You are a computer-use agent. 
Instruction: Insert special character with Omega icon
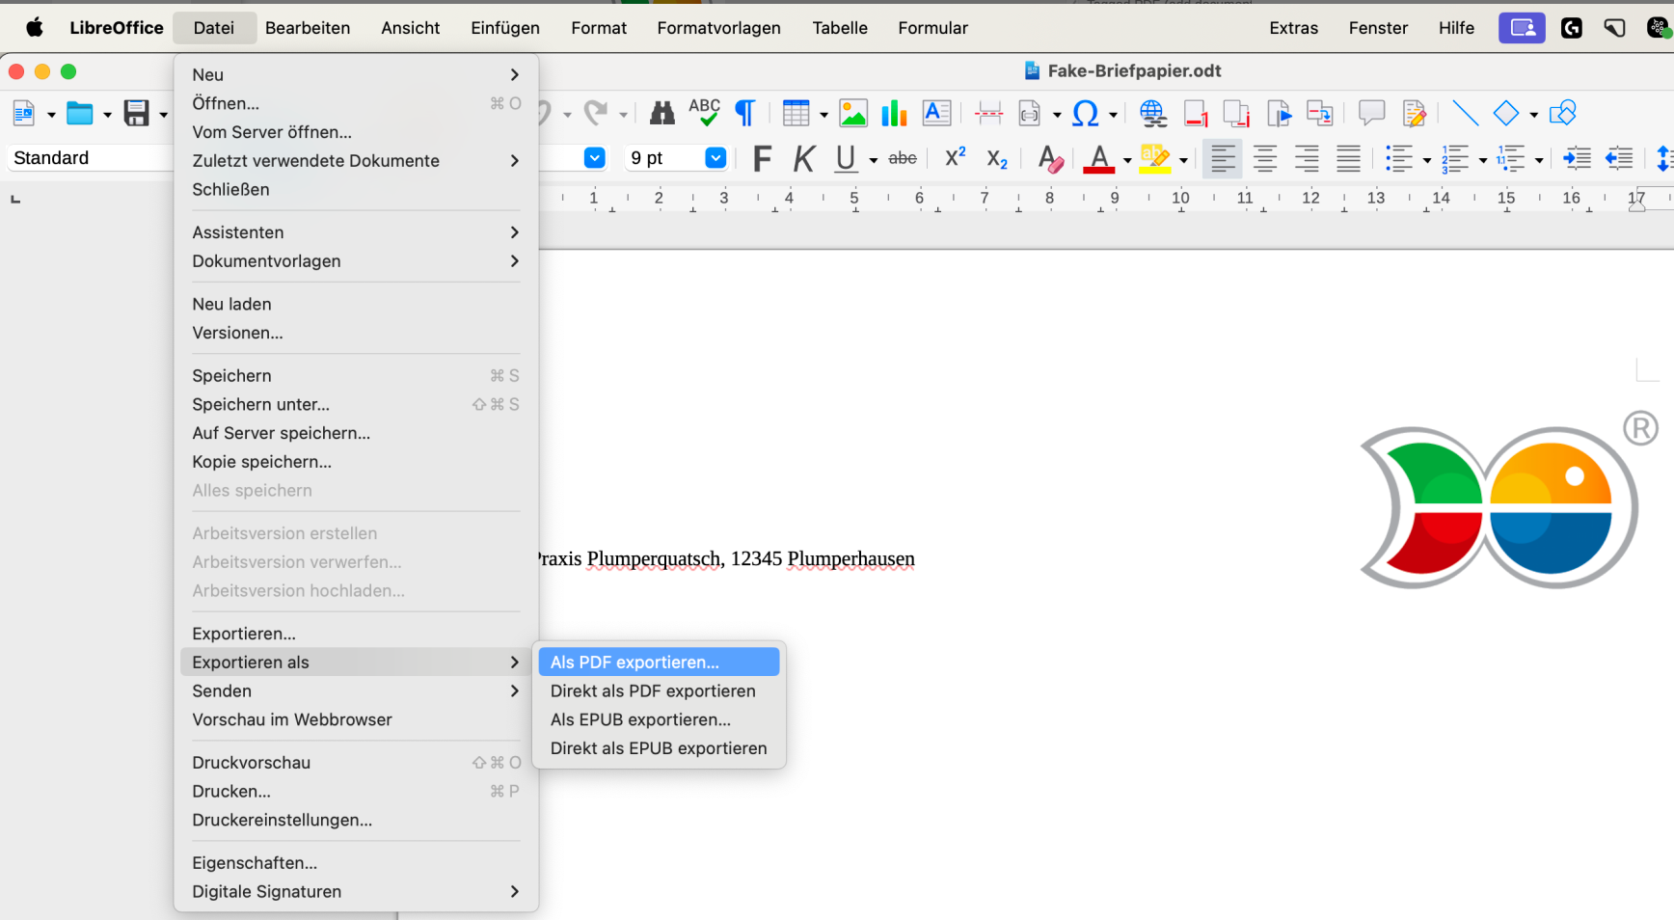(x=1085, y=114)
